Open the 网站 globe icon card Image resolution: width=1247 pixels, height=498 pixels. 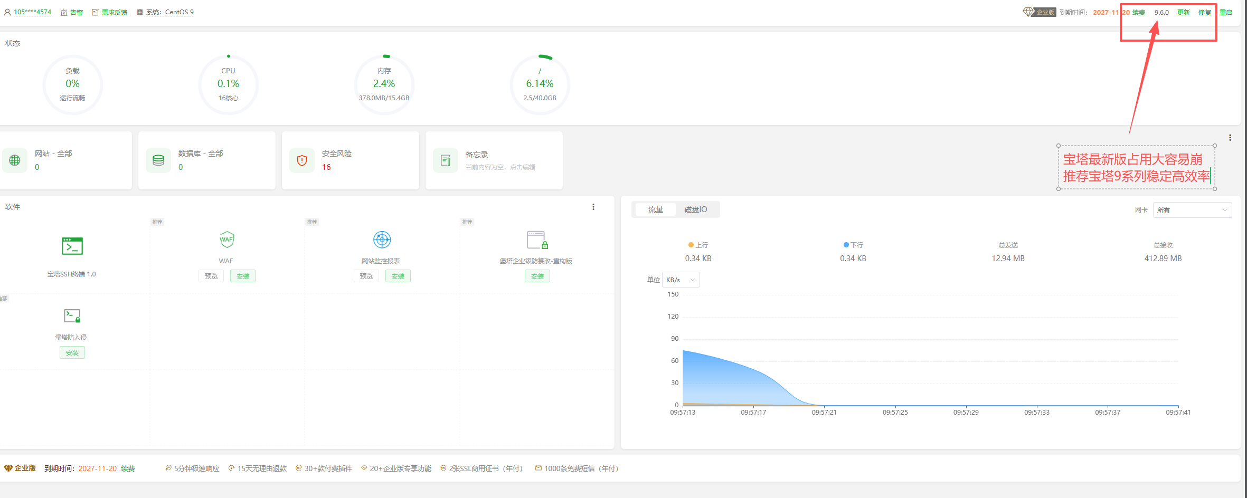point(15,160)
